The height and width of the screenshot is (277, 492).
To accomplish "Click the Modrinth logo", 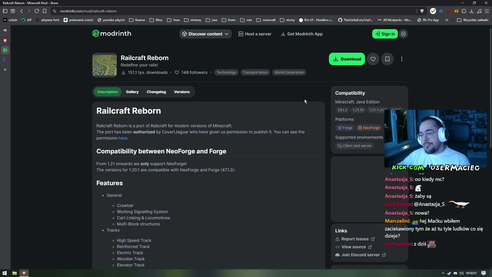I will click(x=111, y=33).
